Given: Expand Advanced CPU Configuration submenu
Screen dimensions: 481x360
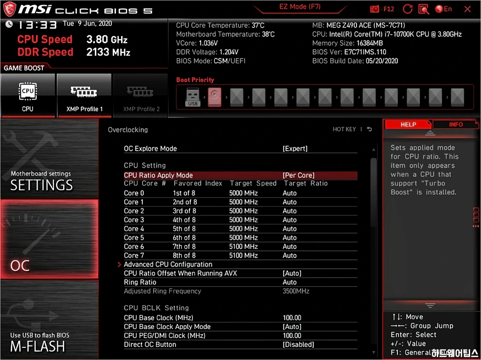Looking at the screenshot, I should pos(240,264).
